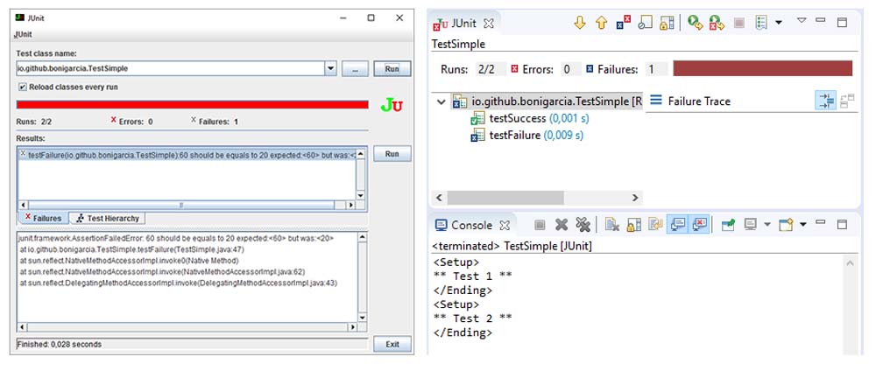Toggle show console when standard output changes

(678, 225)
